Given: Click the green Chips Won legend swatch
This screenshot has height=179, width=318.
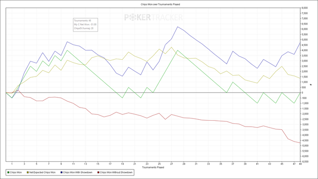Looking at the screenshot, I should (8, 173).
